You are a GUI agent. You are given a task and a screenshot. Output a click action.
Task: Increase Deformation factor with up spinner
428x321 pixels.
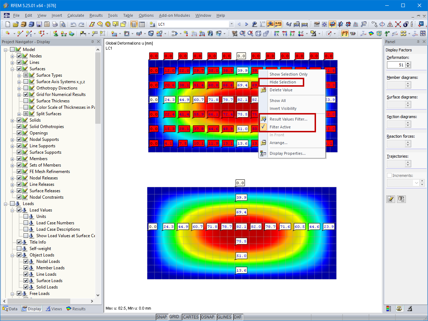pos(408,63)
